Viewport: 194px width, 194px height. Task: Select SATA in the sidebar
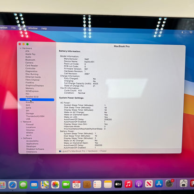coord(28,108)
